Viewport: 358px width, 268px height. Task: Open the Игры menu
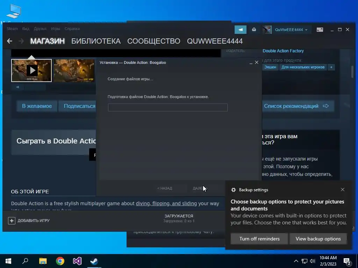point(55,29)
